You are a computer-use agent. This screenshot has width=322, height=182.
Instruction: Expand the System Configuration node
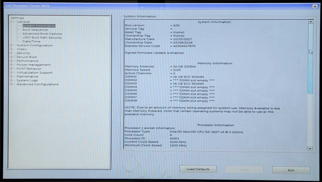tap(12, 45)
